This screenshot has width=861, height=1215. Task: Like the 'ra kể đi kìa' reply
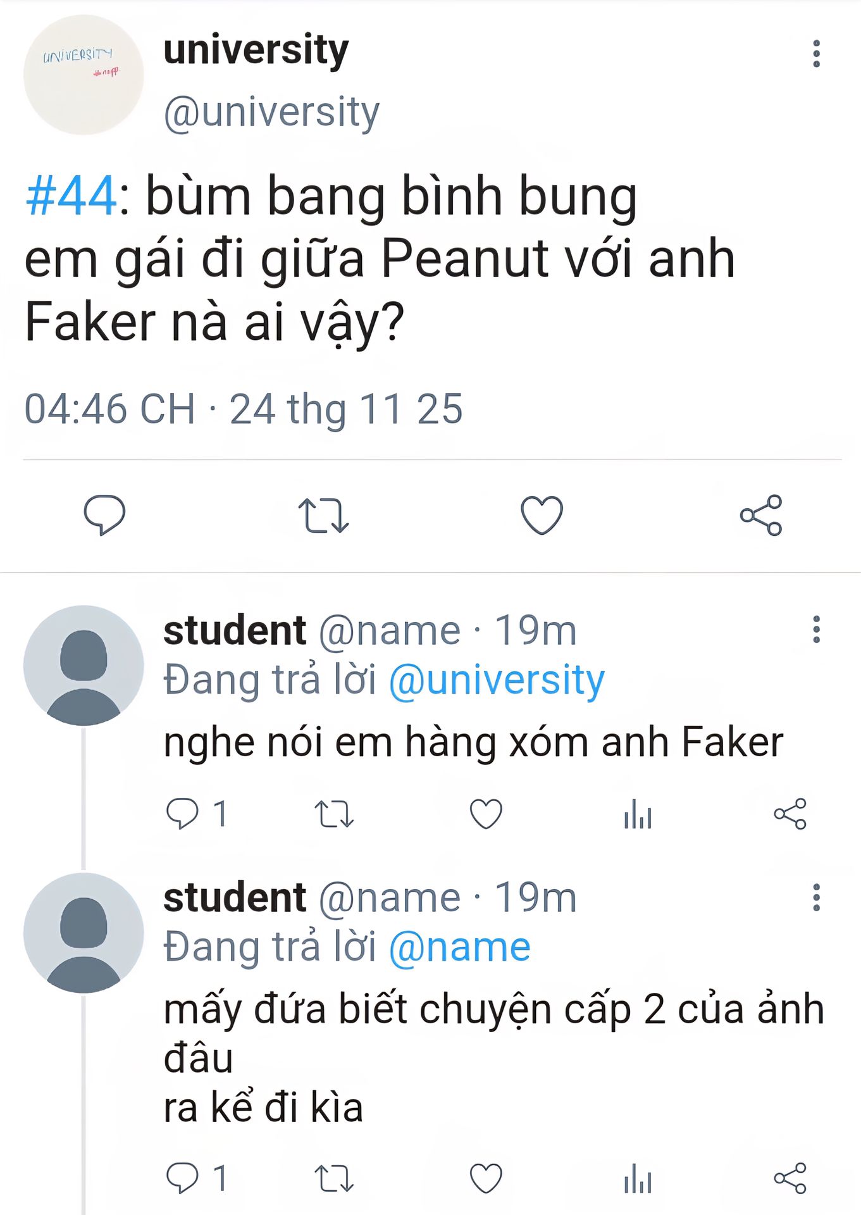(486, 1178)
